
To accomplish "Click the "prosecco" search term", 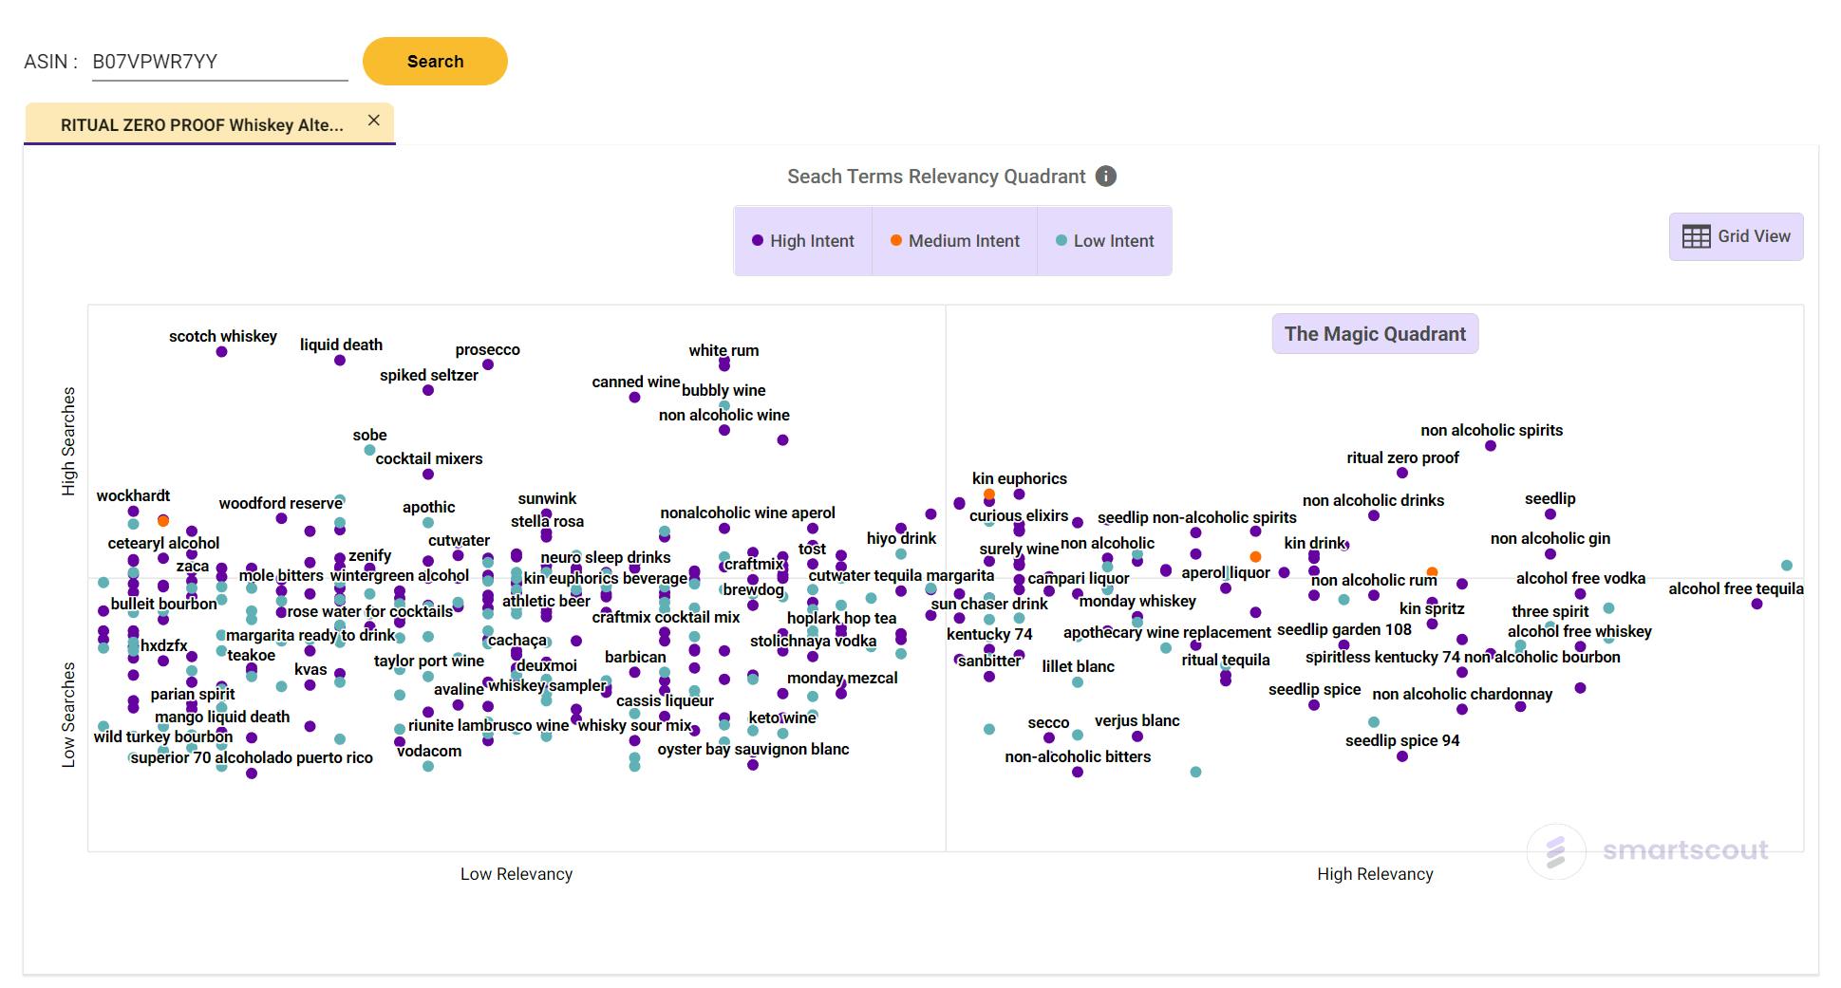I will pyautogui.click(x=488, y=349).
